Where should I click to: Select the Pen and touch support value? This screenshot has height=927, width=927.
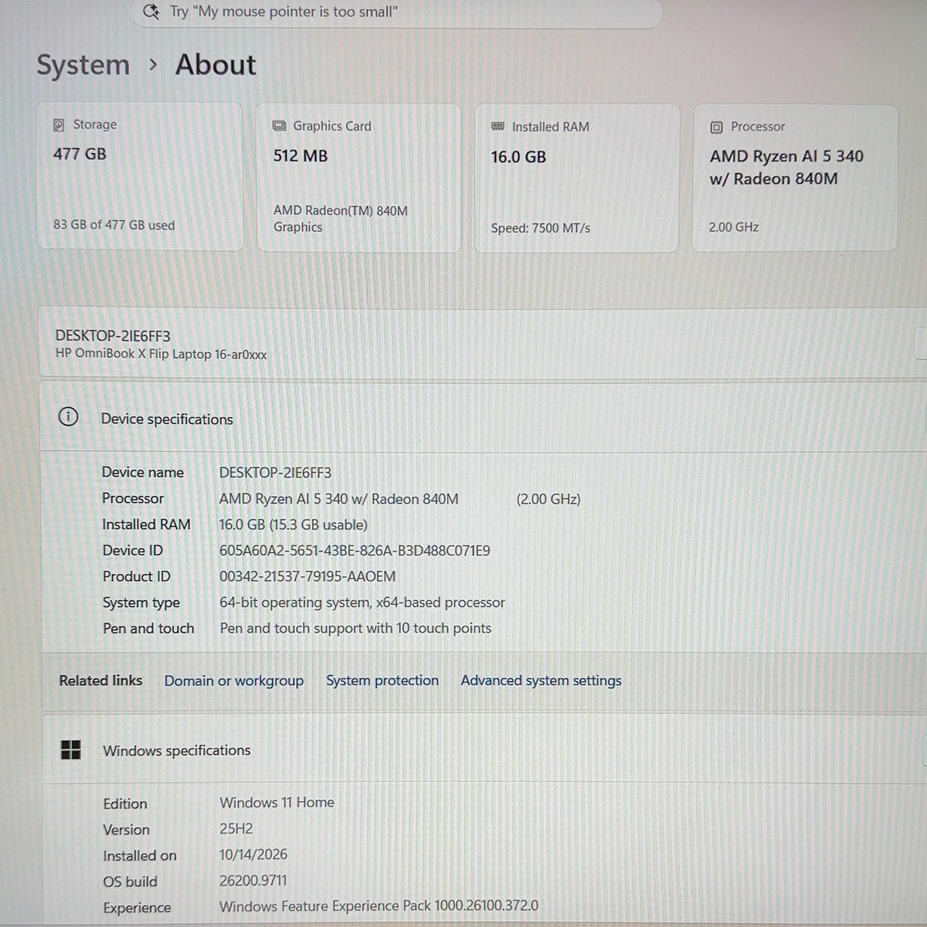point(355,628)
